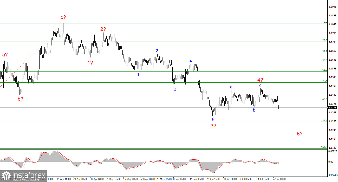
Task: Click the red 'c?' wave label at the peak
Action: coord(63,17)
